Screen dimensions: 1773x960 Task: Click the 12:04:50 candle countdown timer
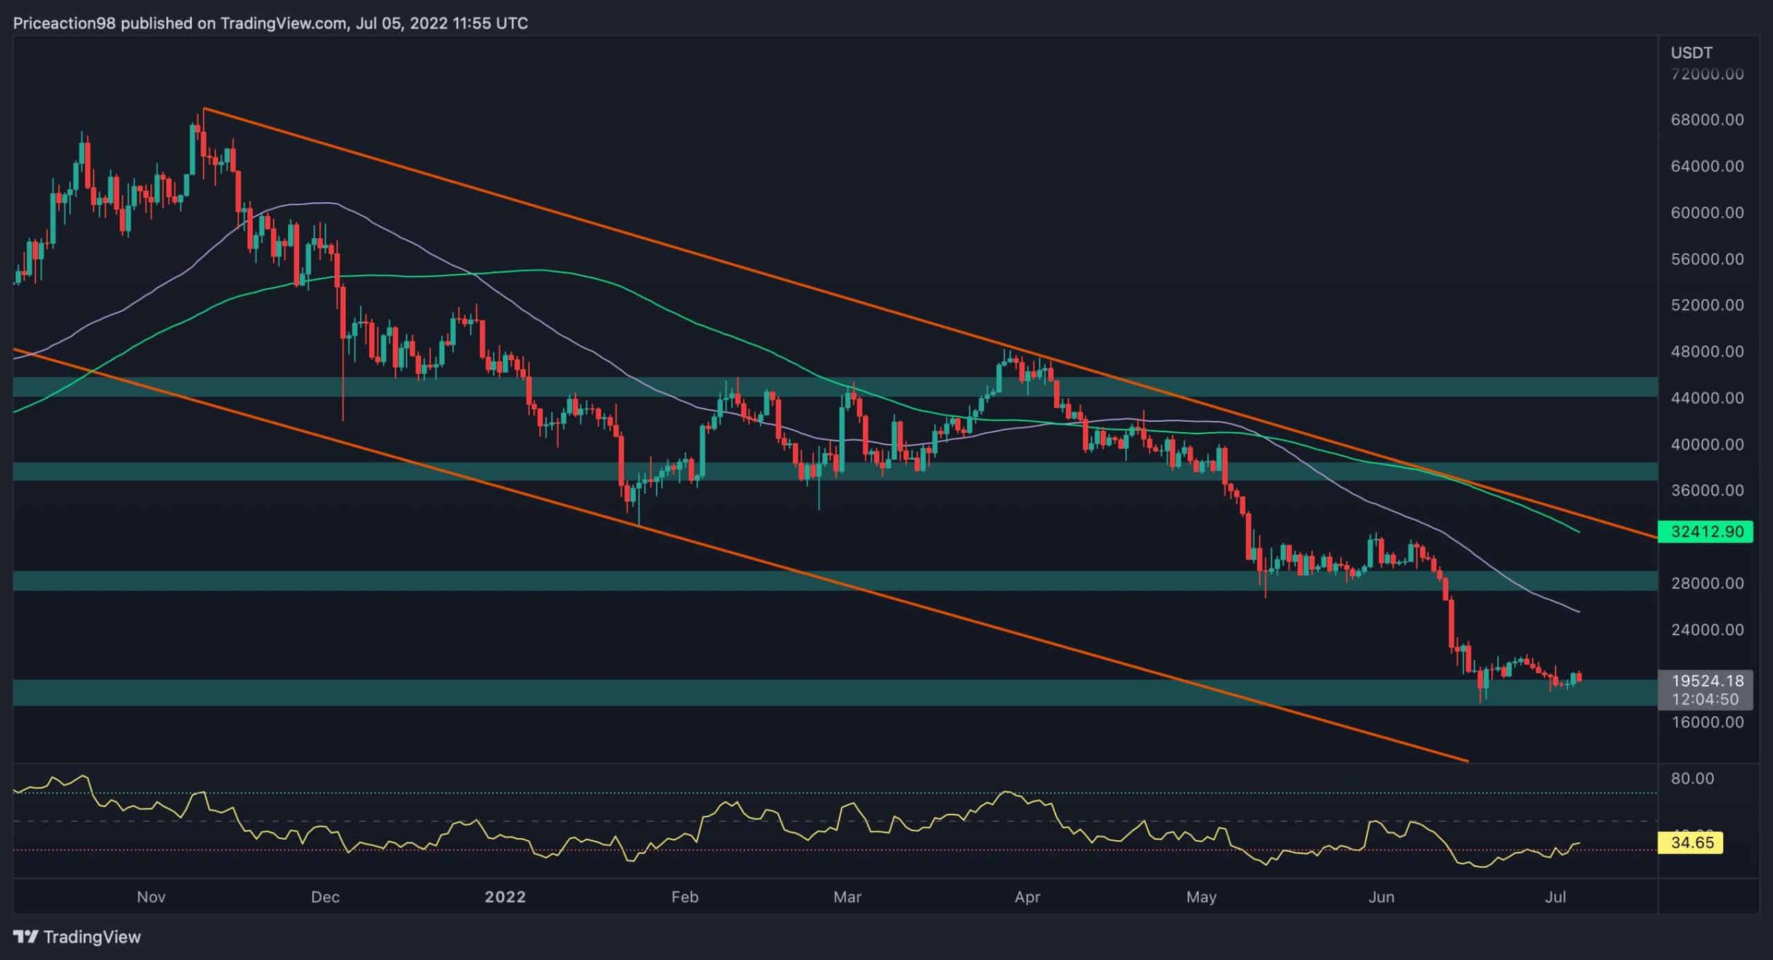(x=1705, y=700)
